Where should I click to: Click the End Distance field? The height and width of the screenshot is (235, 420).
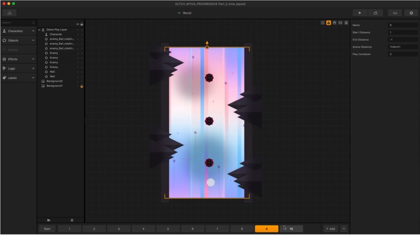point(403,40)
